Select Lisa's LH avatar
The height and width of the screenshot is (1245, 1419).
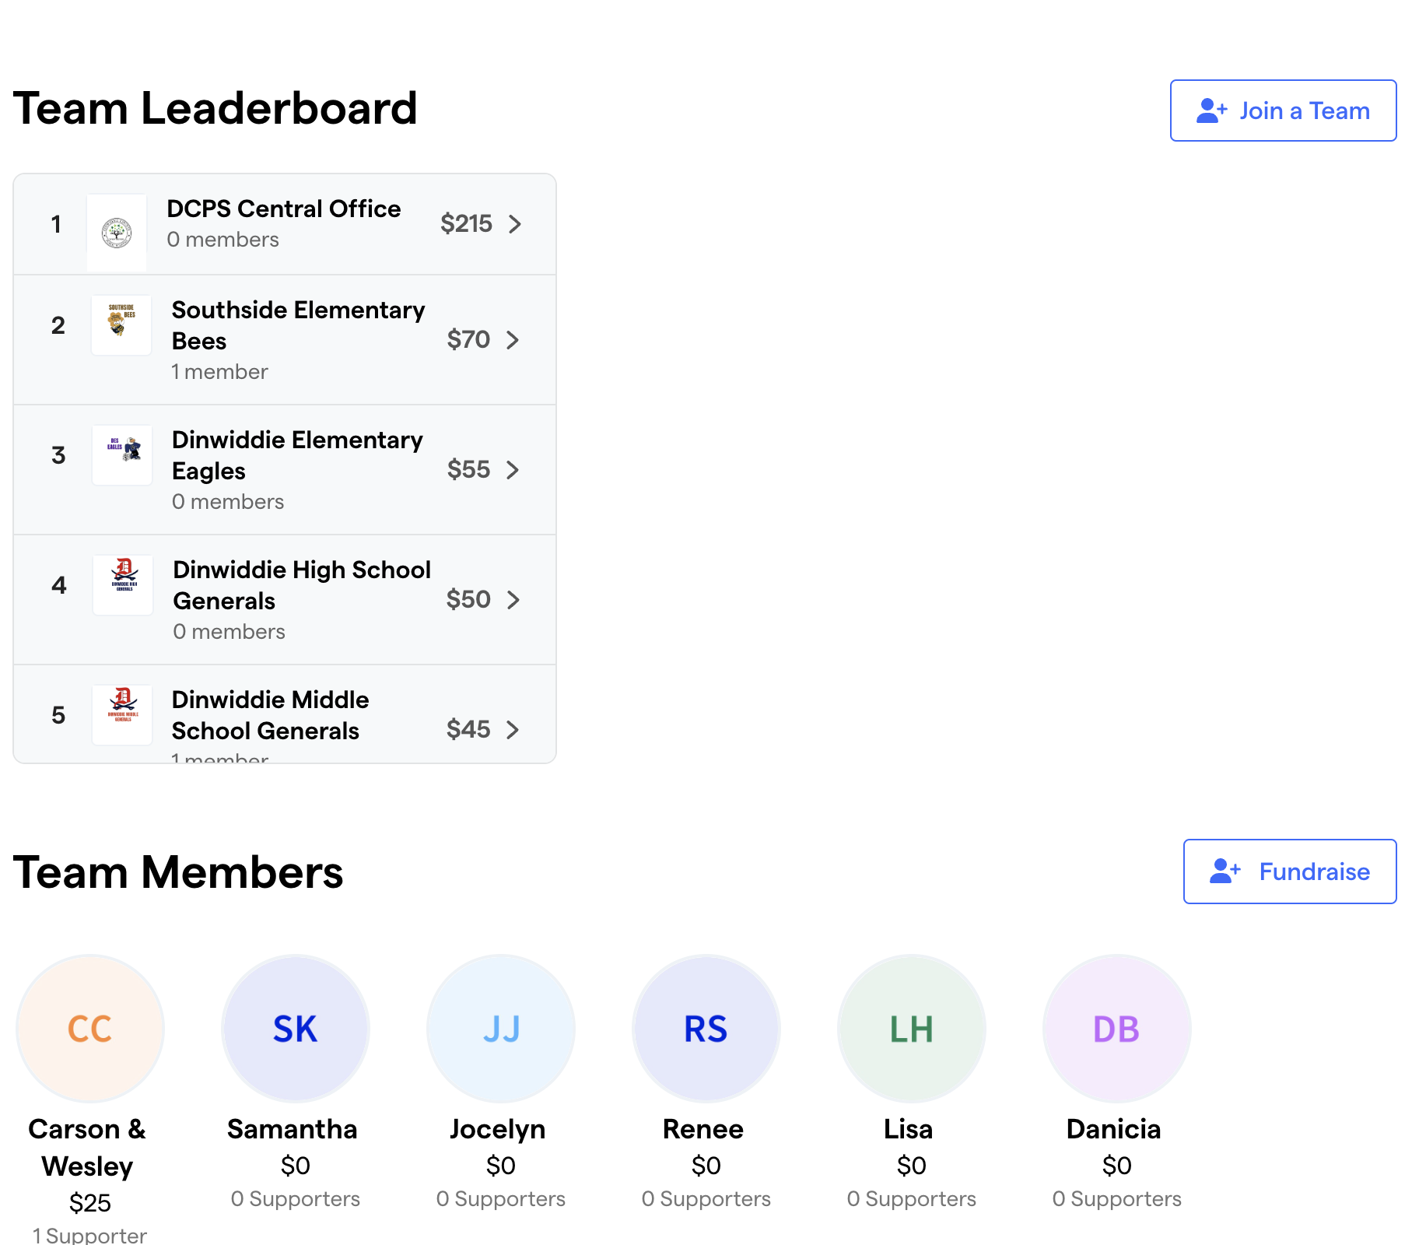pyautogui.click(x=912, y=1028)
